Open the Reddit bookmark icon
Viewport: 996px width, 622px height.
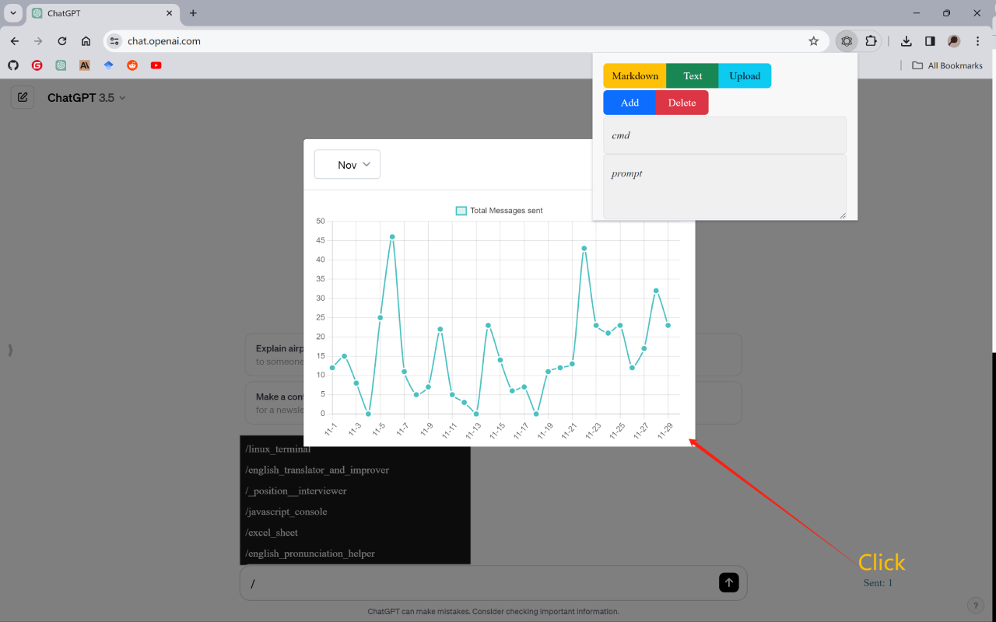click(x=132, y=65)
